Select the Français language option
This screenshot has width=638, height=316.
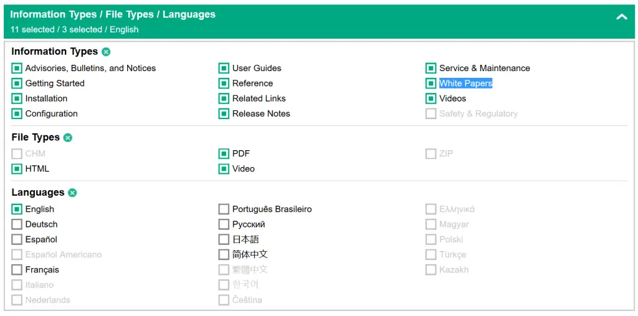17,270
